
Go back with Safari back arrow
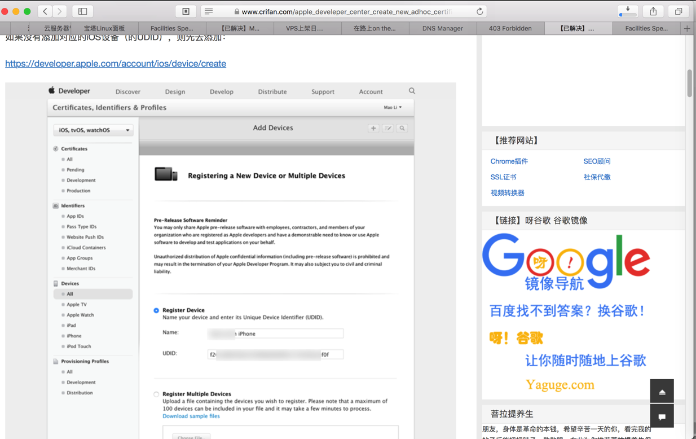[45, 11]
